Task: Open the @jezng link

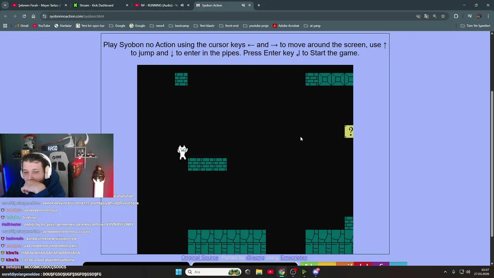Action: 255,258
